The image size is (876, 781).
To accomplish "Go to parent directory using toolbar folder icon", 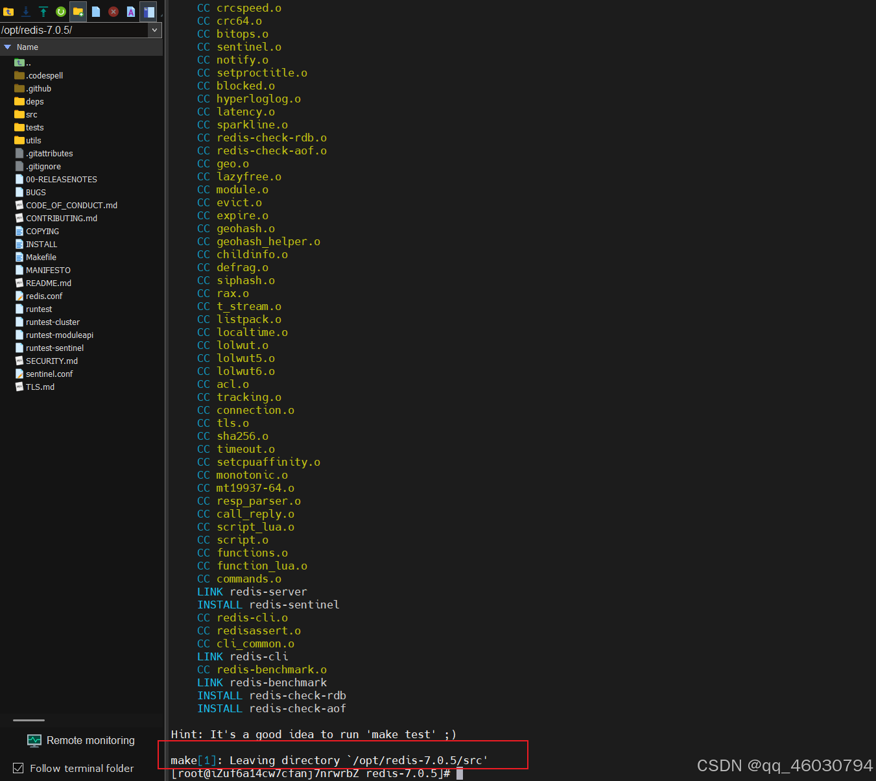I will [8, 12].
